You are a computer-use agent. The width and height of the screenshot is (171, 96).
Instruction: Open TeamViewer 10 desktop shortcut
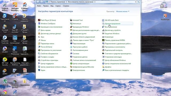[x=5, y=18]
